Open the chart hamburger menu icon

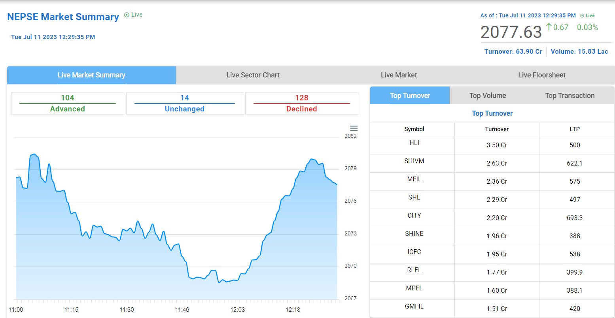tap(354, 128)
